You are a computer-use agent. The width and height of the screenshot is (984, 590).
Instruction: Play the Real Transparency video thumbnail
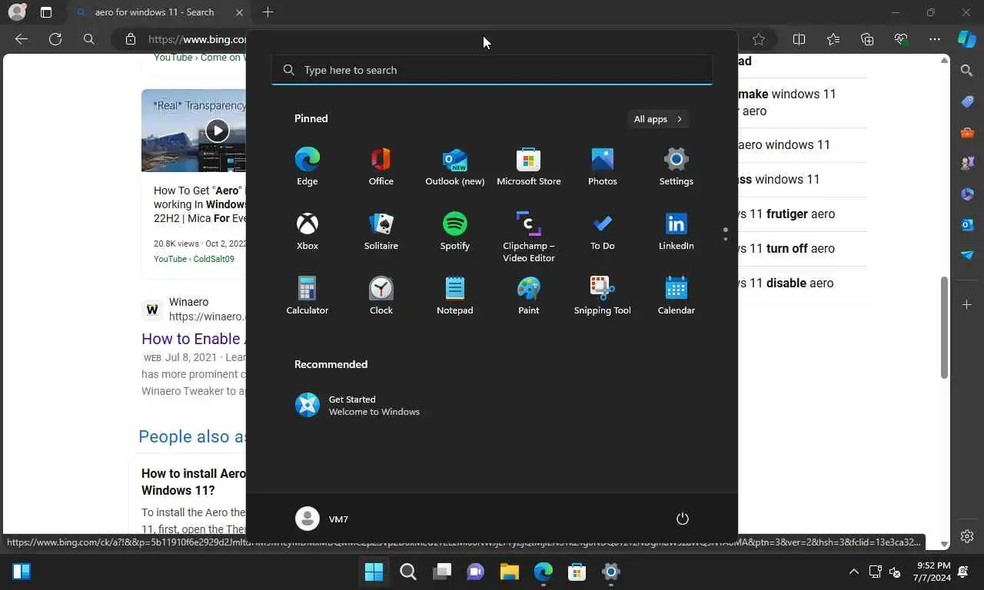[217, 131]
